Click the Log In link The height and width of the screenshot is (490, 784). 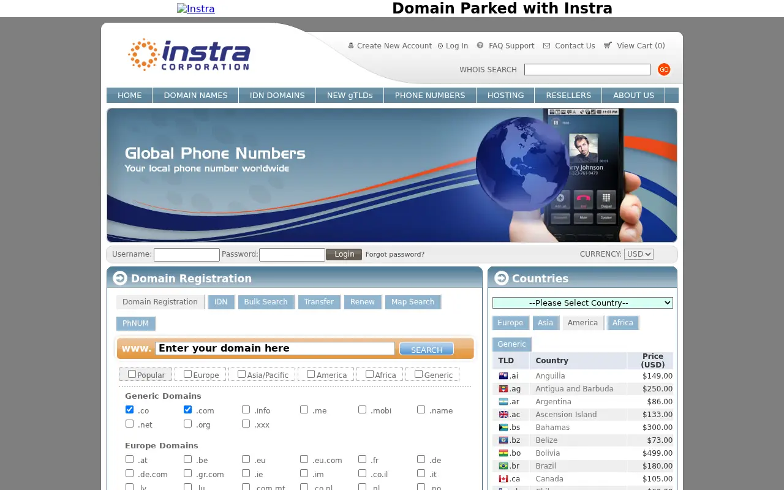(x=457, y=46)
